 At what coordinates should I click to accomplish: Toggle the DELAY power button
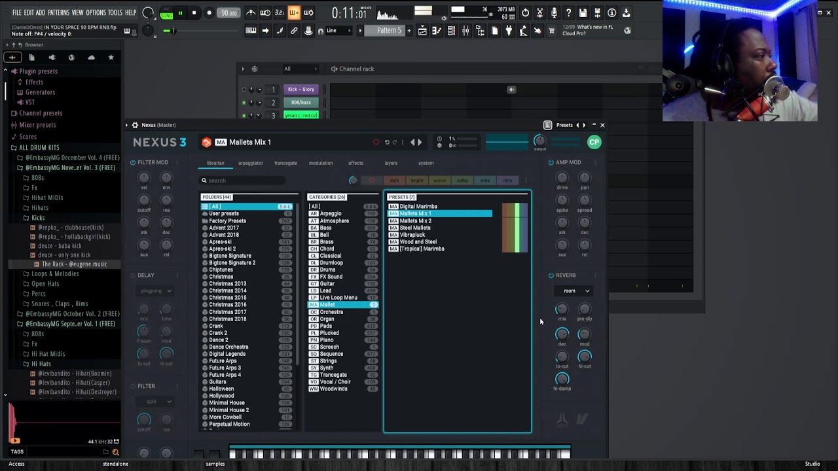click(133, 275)
